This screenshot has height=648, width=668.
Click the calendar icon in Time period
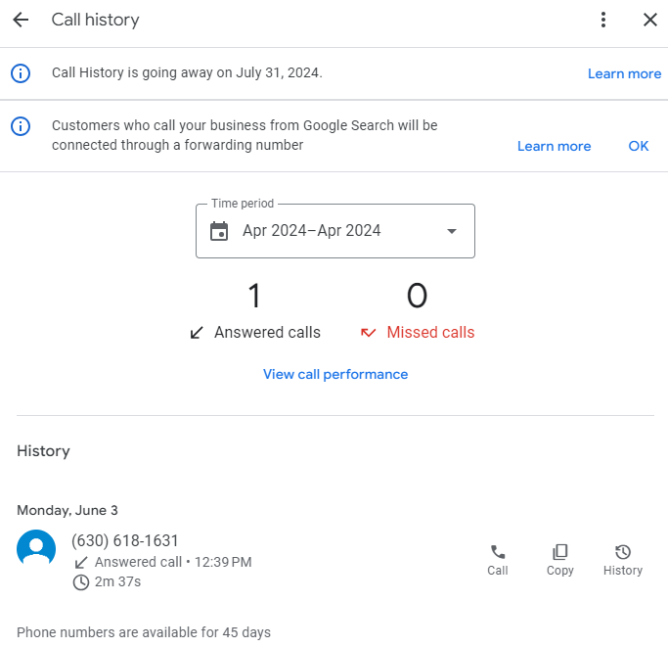219,231
